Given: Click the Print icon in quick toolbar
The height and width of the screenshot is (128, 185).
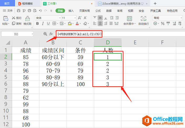Looking at the screenshot, I should click(29, 11).
